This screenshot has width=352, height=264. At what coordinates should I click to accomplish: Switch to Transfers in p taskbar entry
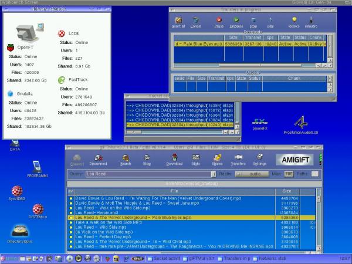tap(234, 259)
